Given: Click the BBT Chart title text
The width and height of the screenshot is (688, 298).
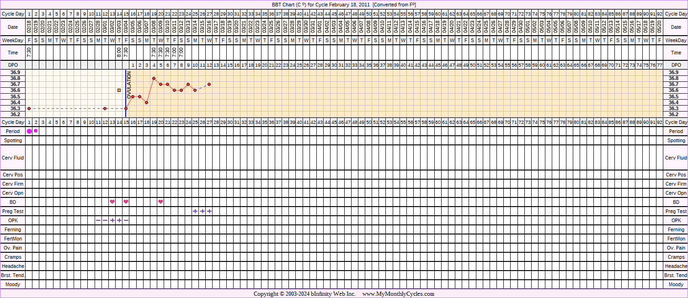Looking at the screenshot, I should (x=344, y=5).
